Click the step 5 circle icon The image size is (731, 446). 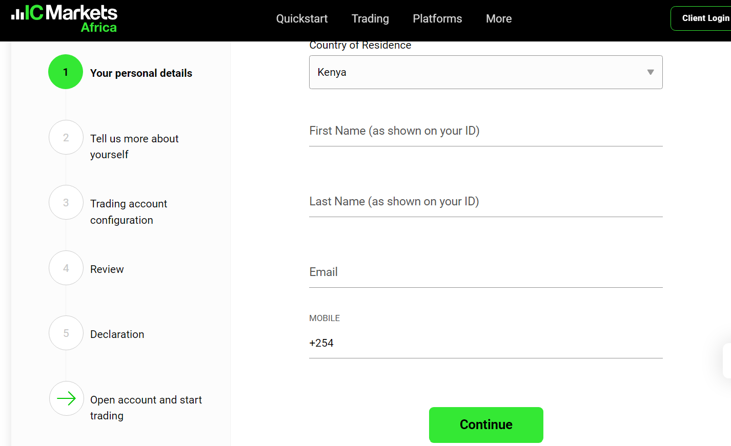coord(66,333)
